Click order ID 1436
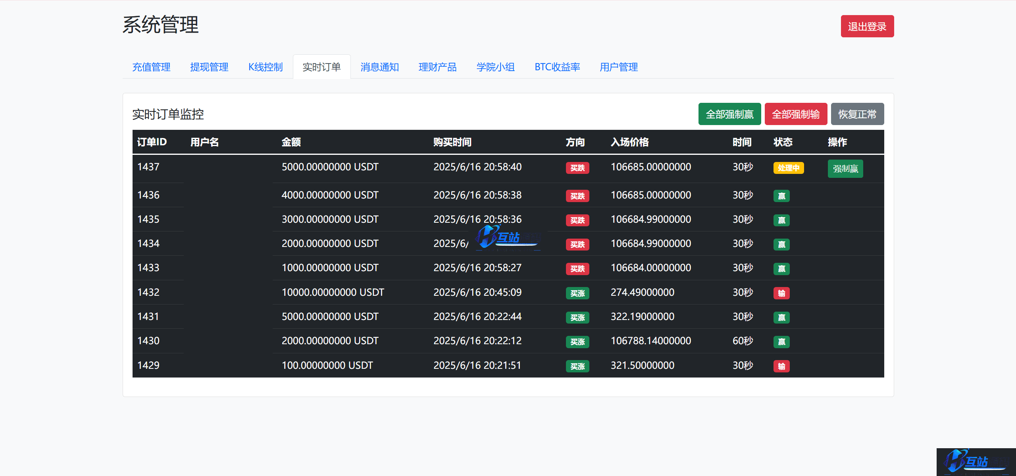The width and height of the screenshot is (1016, 476). (x=148, y=195)
